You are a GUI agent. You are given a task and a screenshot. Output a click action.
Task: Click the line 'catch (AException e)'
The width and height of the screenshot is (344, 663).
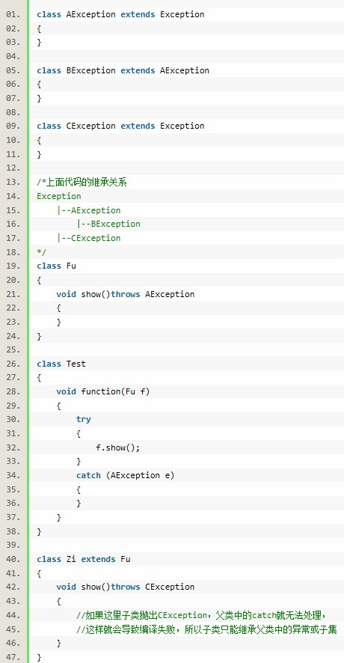click(x=125, y=475)
